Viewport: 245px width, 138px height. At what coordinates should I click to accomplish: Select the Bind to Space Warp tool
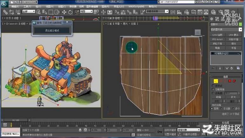click(18, 12)
